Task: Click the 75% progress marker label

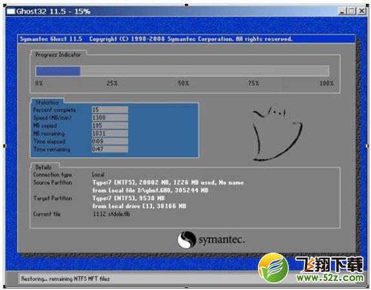Action: [253, 83]
